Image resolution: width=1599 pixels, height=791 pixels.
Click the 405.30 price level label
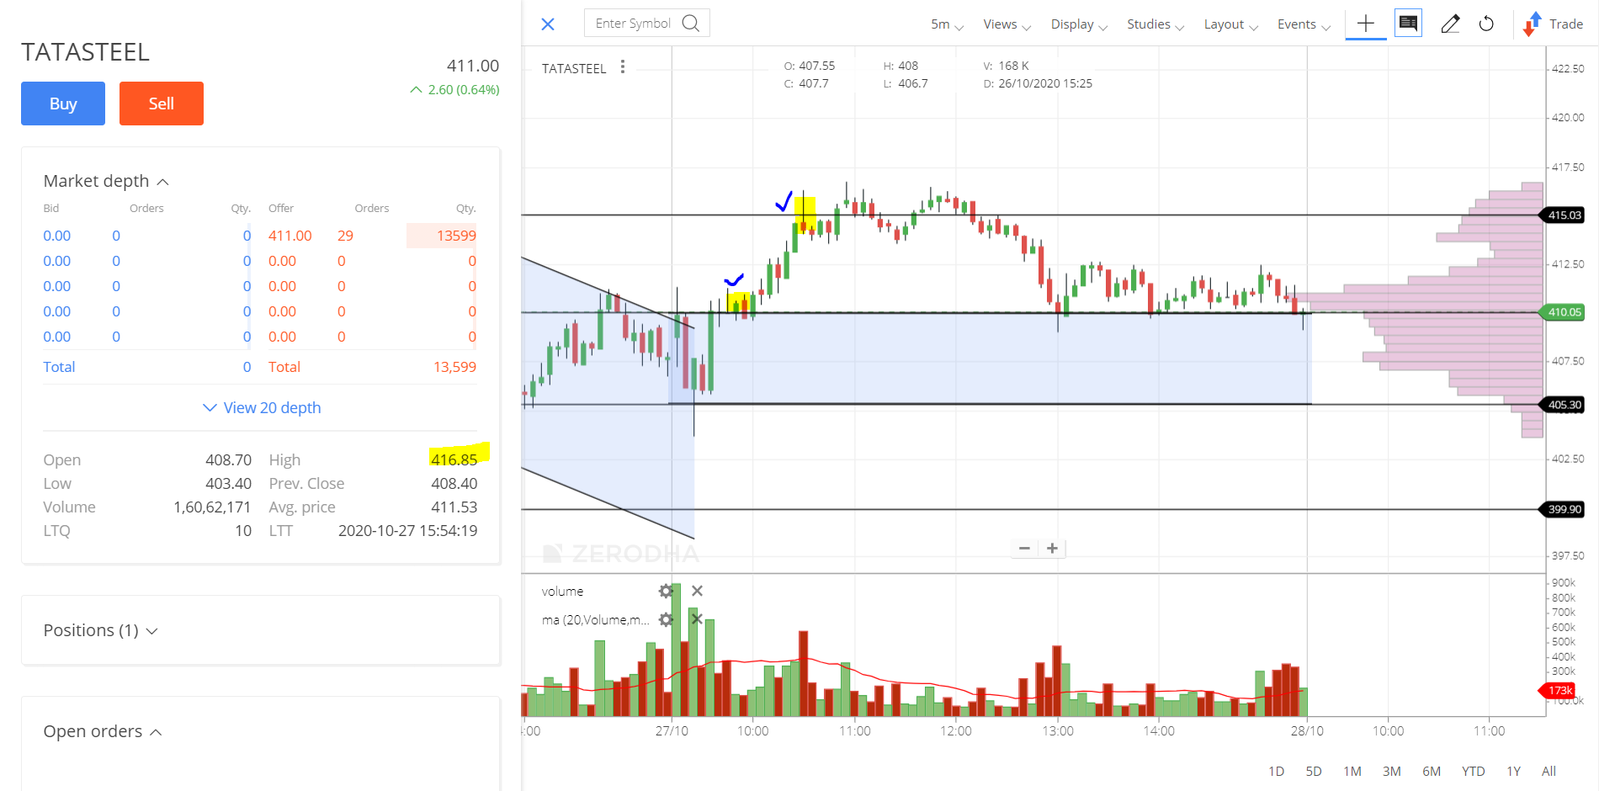click(x=1564, y=405)
